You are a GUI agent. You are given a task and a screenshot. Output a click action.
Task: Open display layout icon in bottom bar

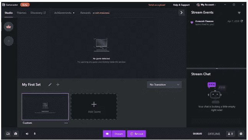[x=8, y=133]
